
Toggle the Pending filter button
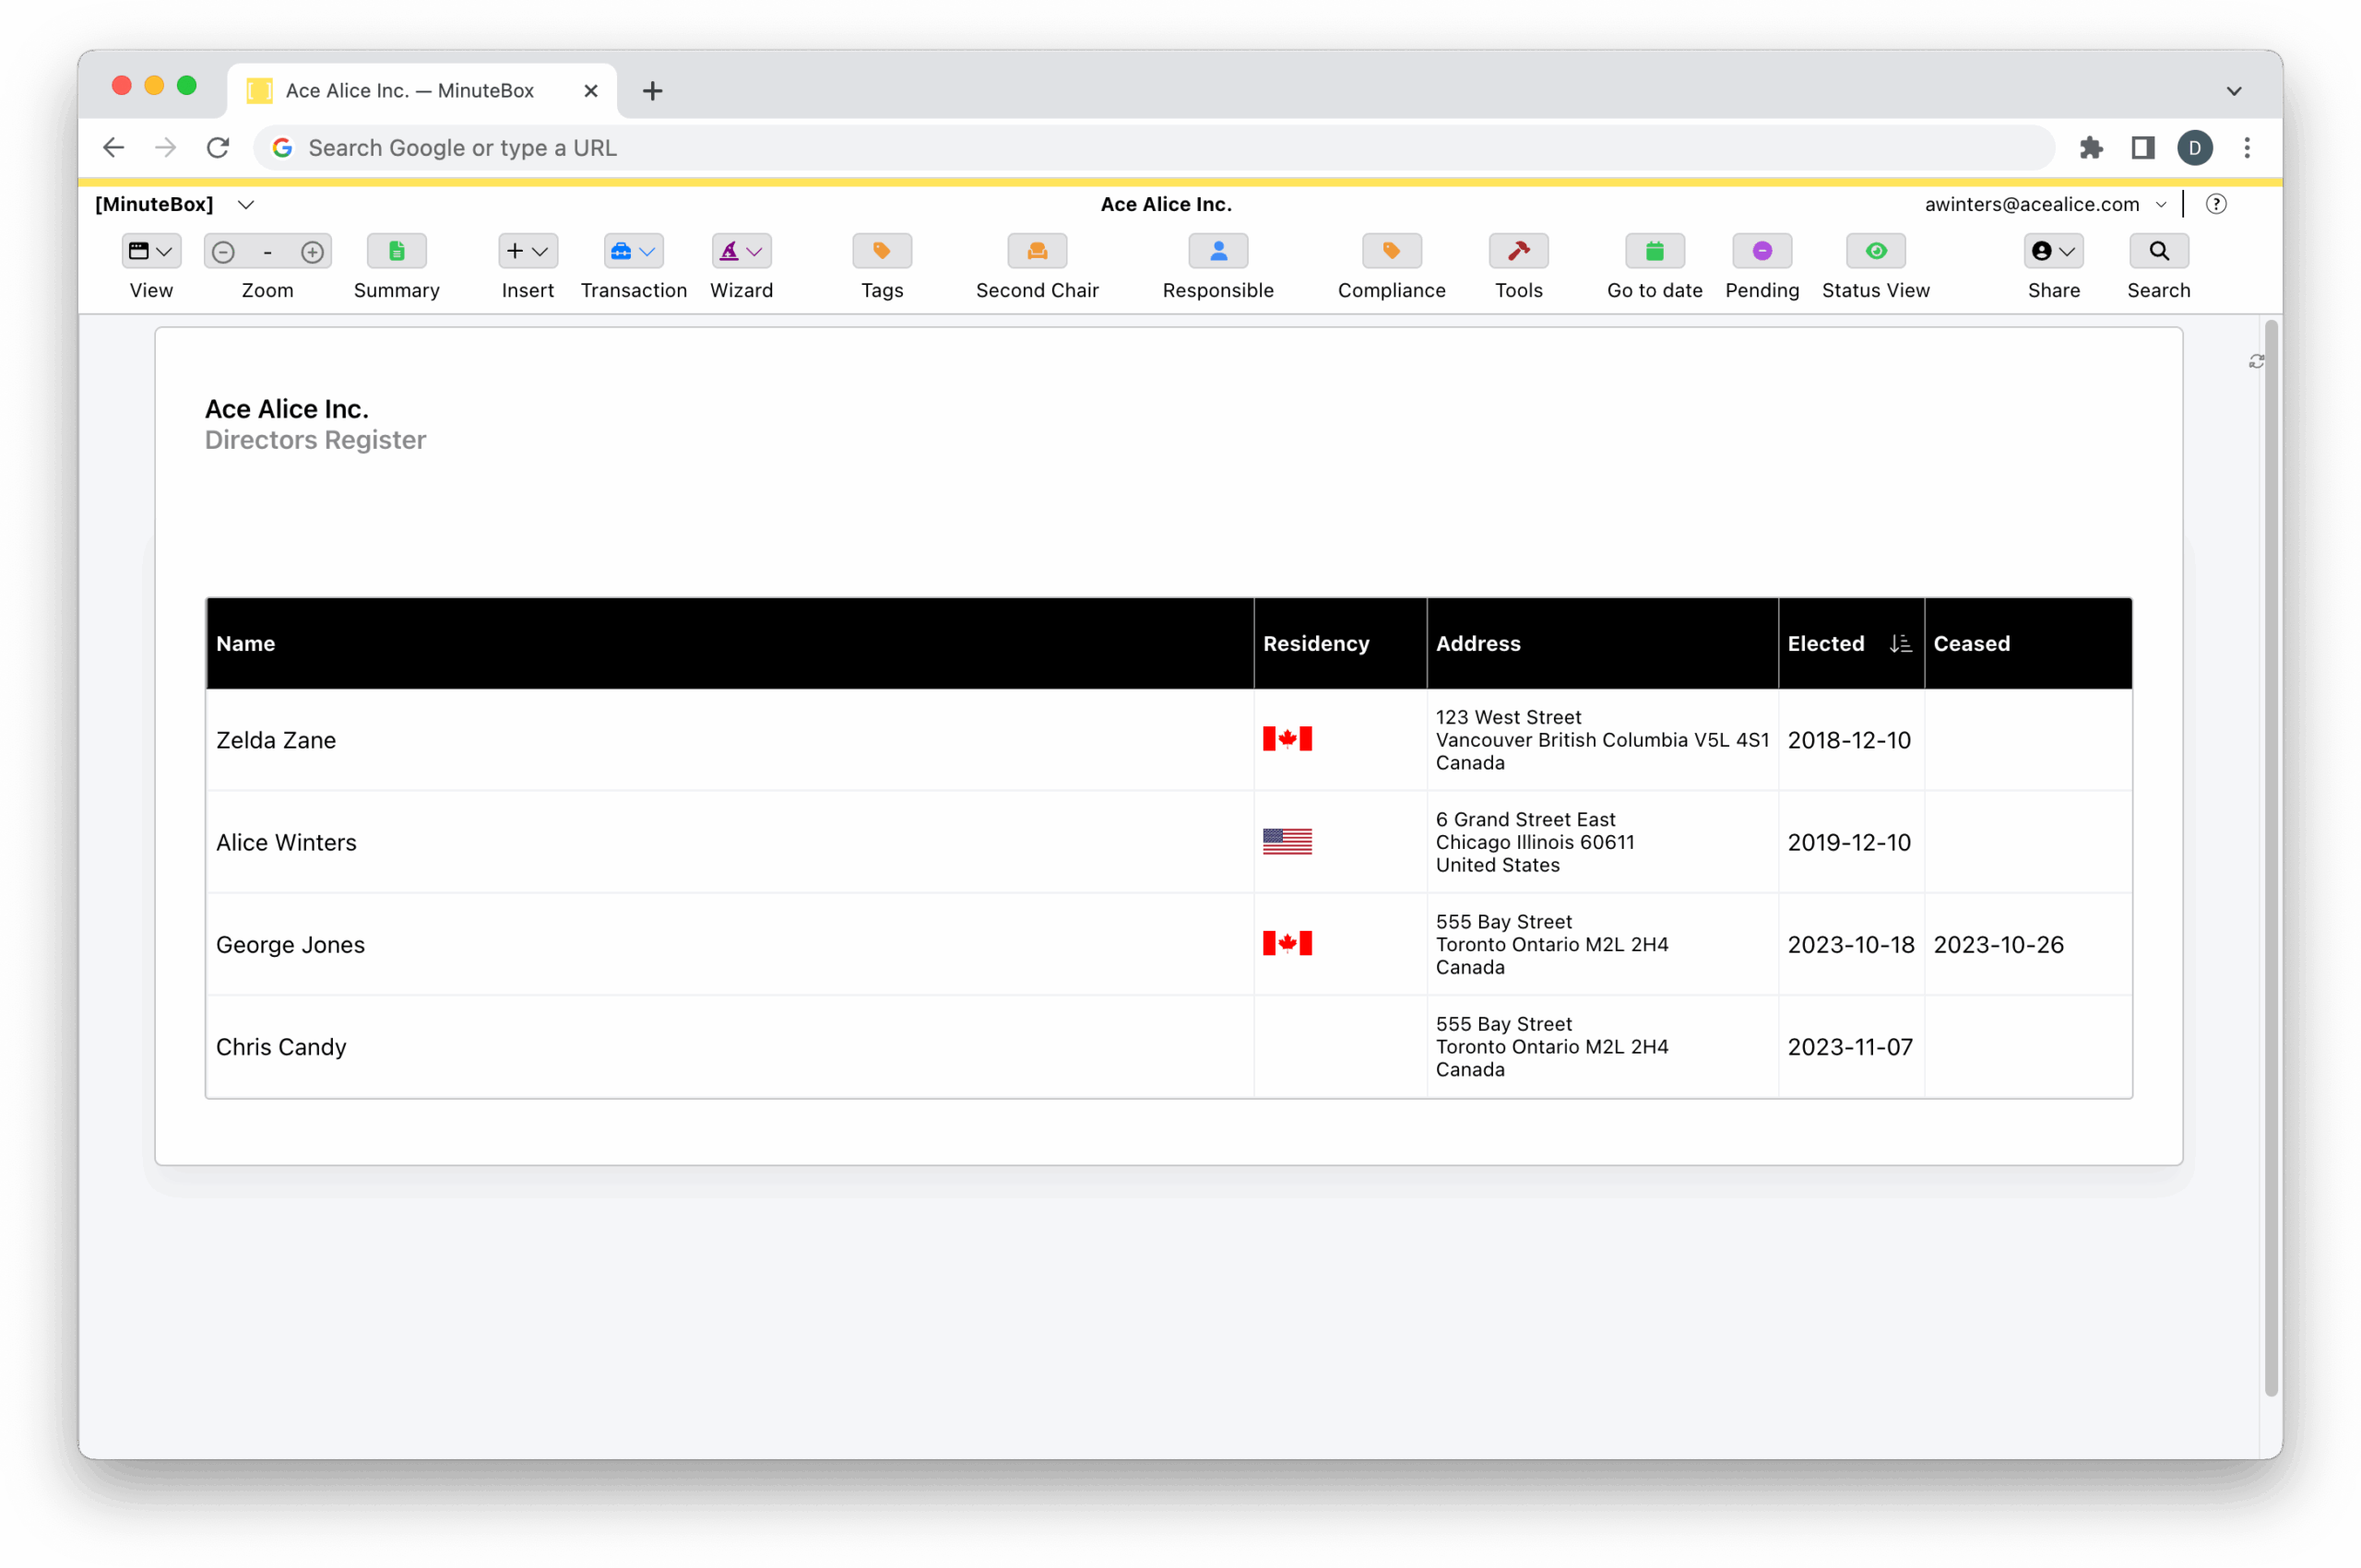[x=1761, y=251]
